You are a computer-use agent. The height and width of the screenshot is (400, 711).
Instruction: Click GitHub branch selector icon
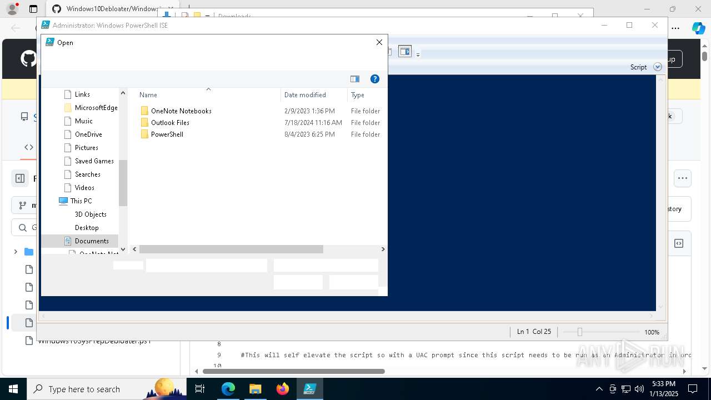point(22,205)
